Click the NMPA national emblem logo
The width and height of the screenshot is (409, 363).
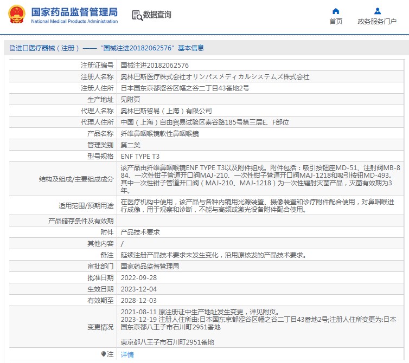pyautogui.click(x=17, y=14)
